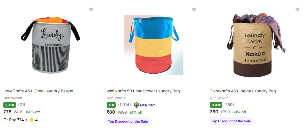Click the 3.9 star rating badge
The height and width of the screenshot is (131, 303).
(216, 105)
